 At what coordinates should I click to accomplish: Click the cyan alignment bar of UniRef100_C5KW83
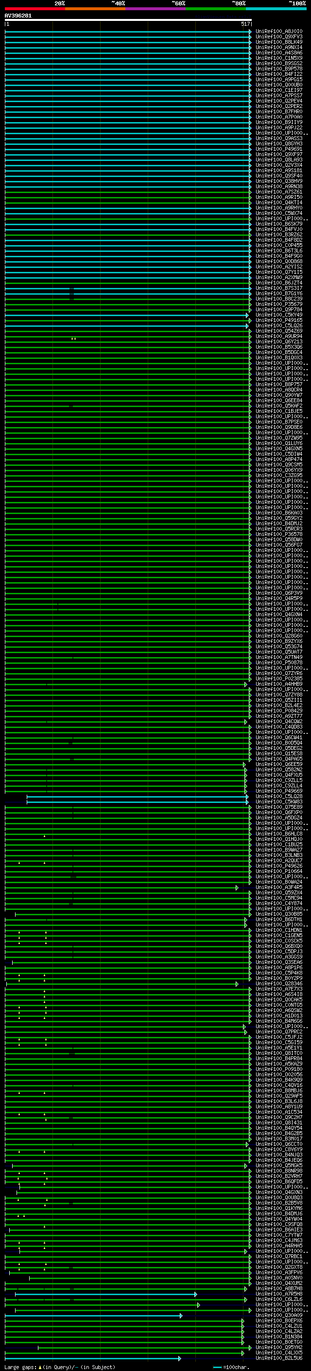tap(137, 801)
